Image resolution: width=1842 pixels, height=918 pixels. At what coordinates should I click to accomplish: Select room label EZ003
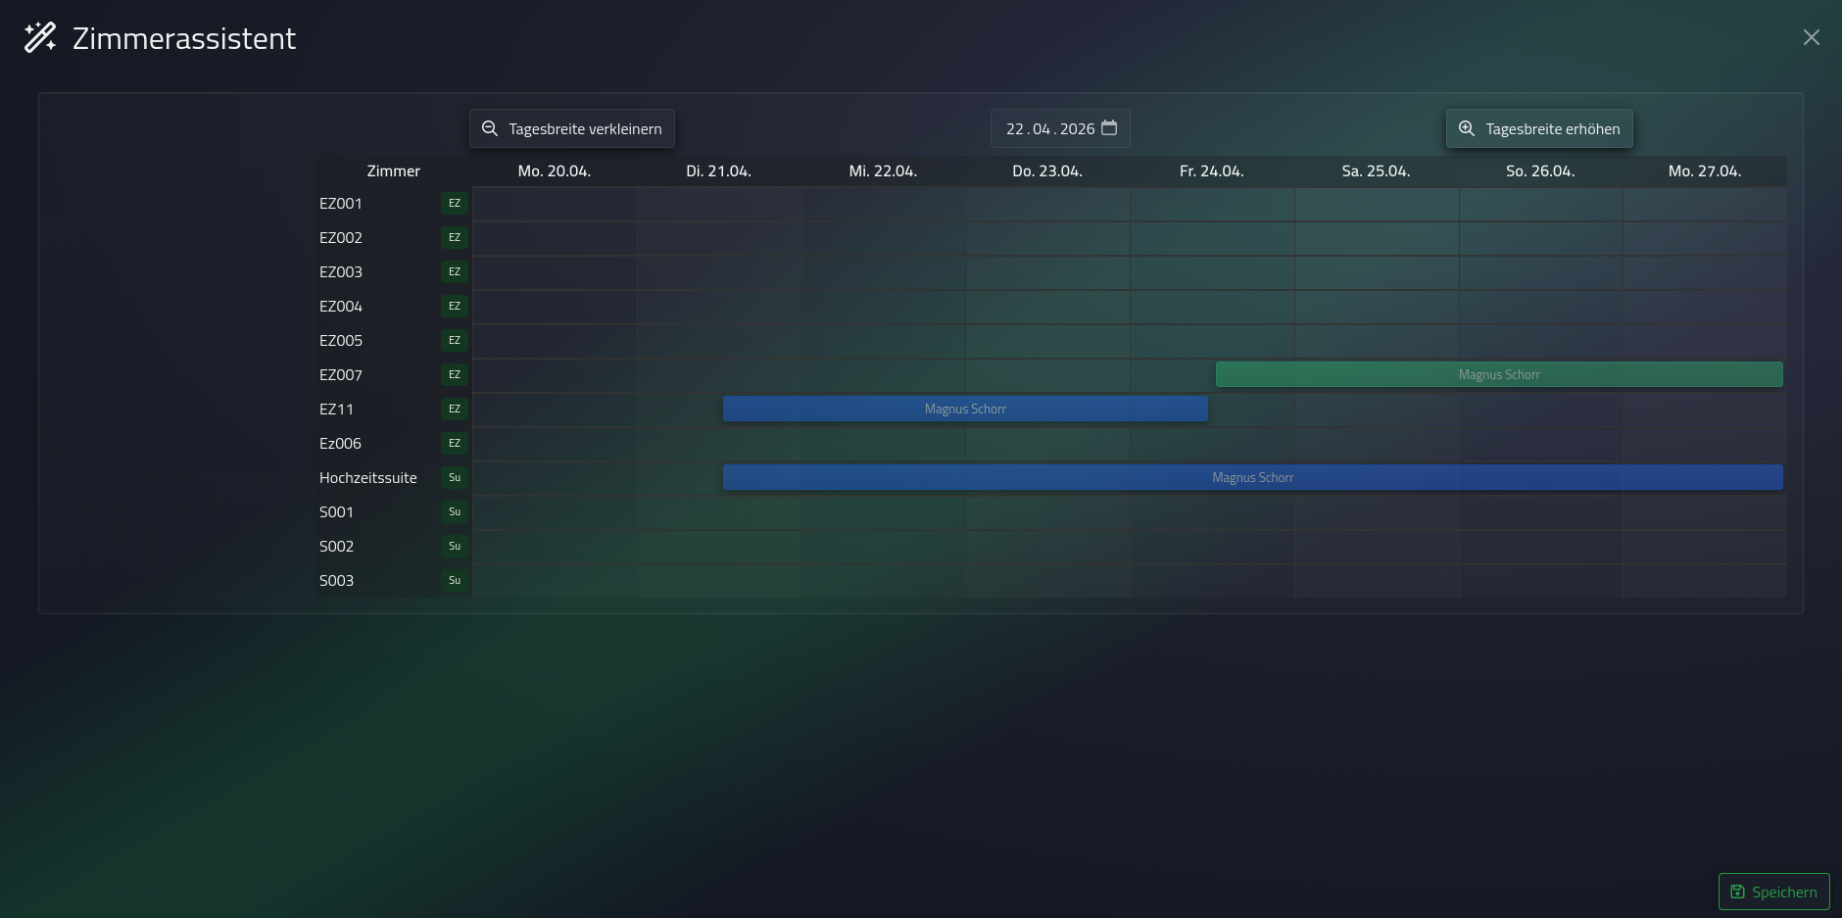(x=341, y=272)
